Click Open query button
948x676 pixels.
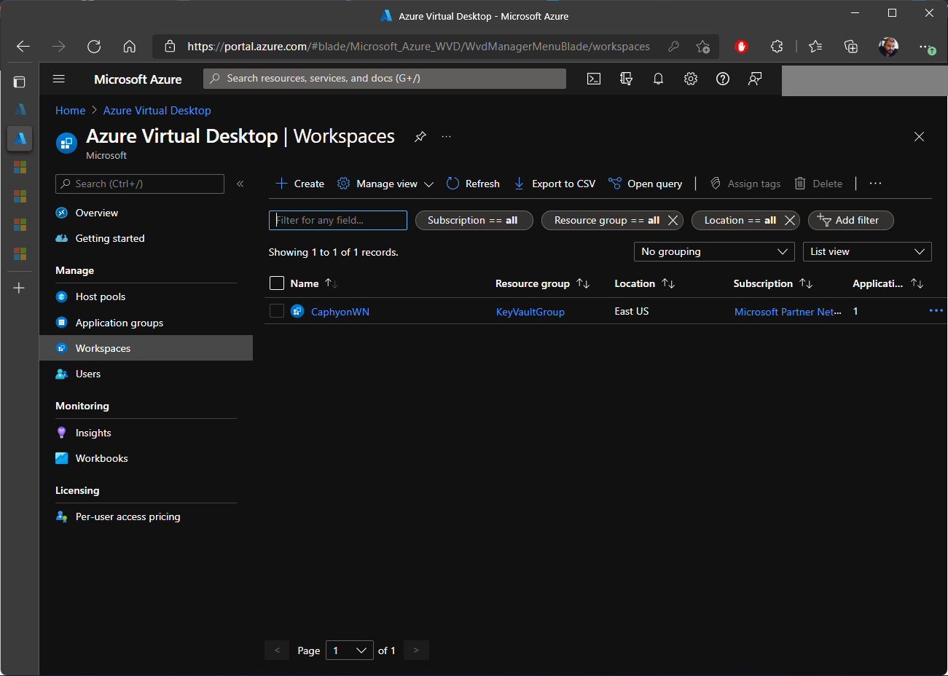click(x=646, y=184)
